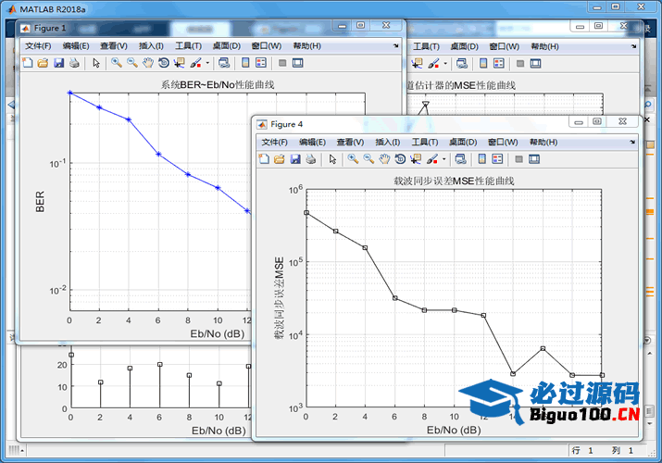
Task: Open 插入(I) menu in Figure 4
Action: pyautogui.click(x=388, y=143)
